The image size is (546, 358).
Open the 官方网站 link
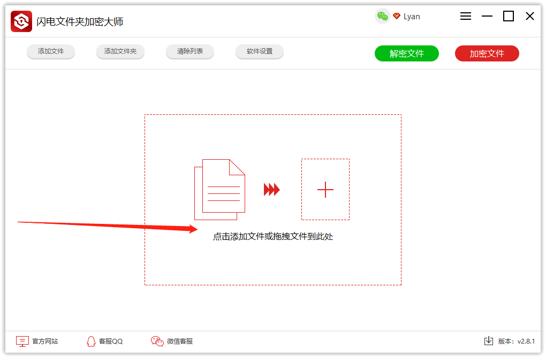(45, 341)
